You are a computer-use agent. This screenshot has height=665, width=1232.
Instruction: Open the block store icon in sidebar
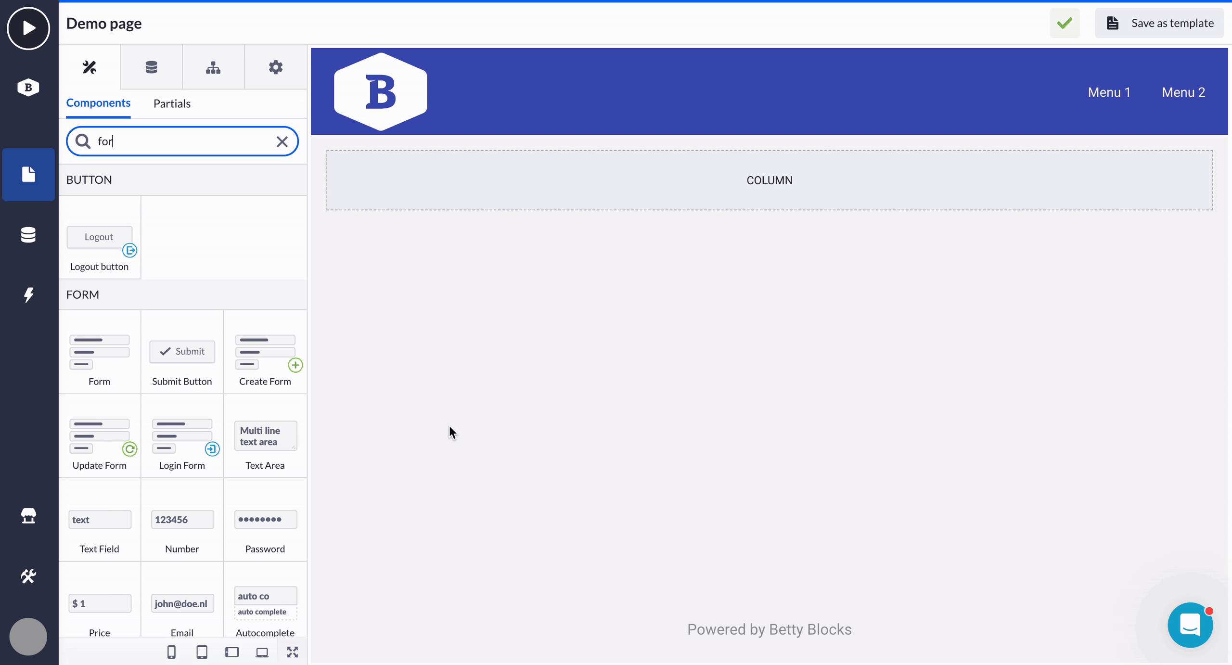[28, 515]
